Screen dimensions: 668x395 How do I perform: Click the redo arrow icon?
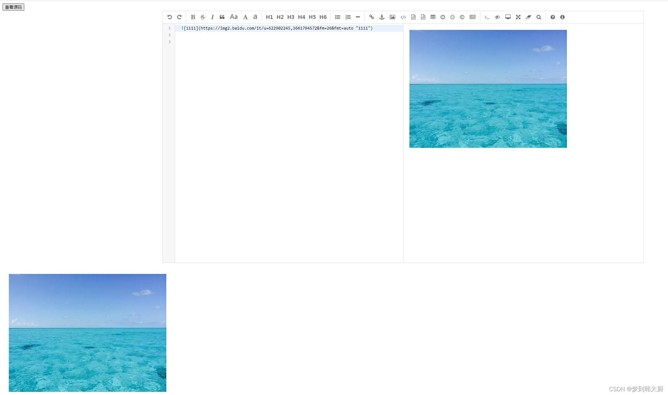pyautogui.click(x=179, y=17)
